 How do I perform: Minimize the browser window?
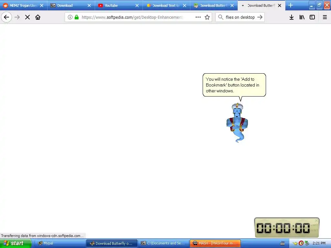pyautogui.click(x=312, y=5)
